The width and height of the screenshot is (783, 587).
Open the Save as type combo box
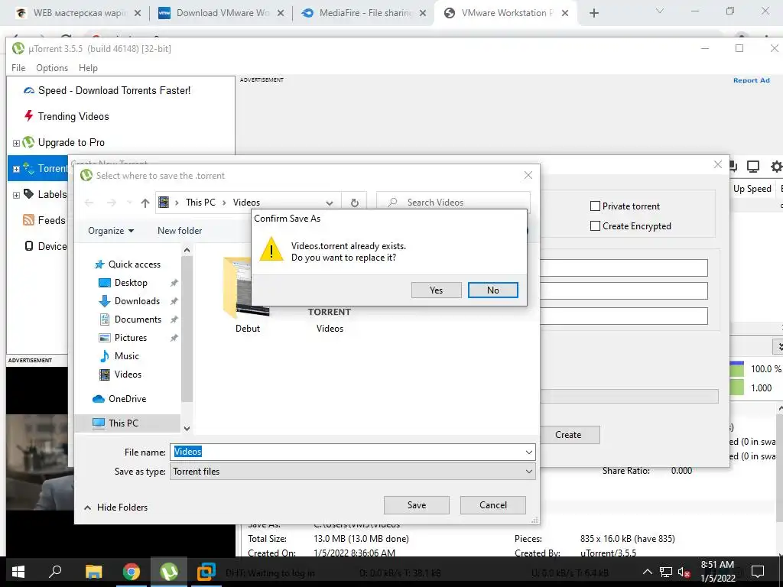click(353, 471)
